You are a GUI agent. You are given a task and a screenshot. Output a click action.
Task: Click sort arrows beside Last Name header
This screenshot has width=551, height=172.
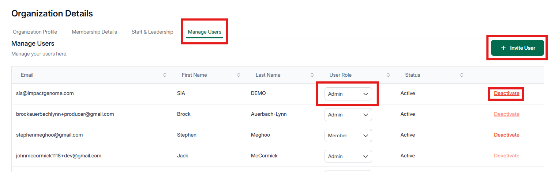312,75
